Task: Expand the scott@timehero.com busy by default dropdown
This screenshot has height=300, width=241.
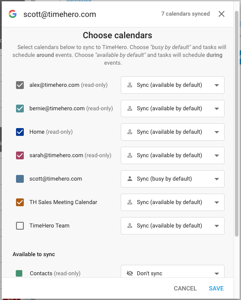Action: (x=217, y=179)
